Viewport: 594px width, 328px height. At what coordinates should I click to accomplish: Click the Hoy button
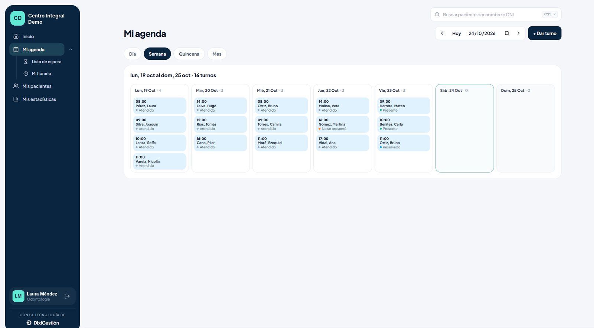(x=457, y=33)
